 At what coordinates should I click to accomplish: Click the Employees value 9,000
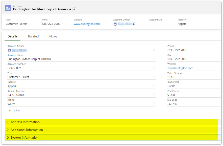click(x=171, y=95)
